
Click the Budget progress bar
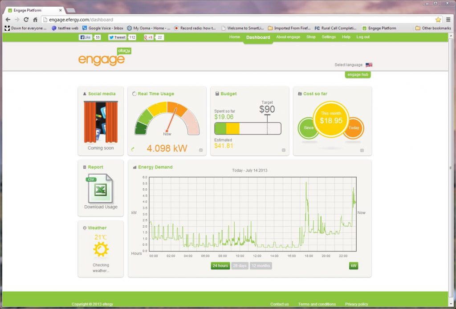point(248,129)
